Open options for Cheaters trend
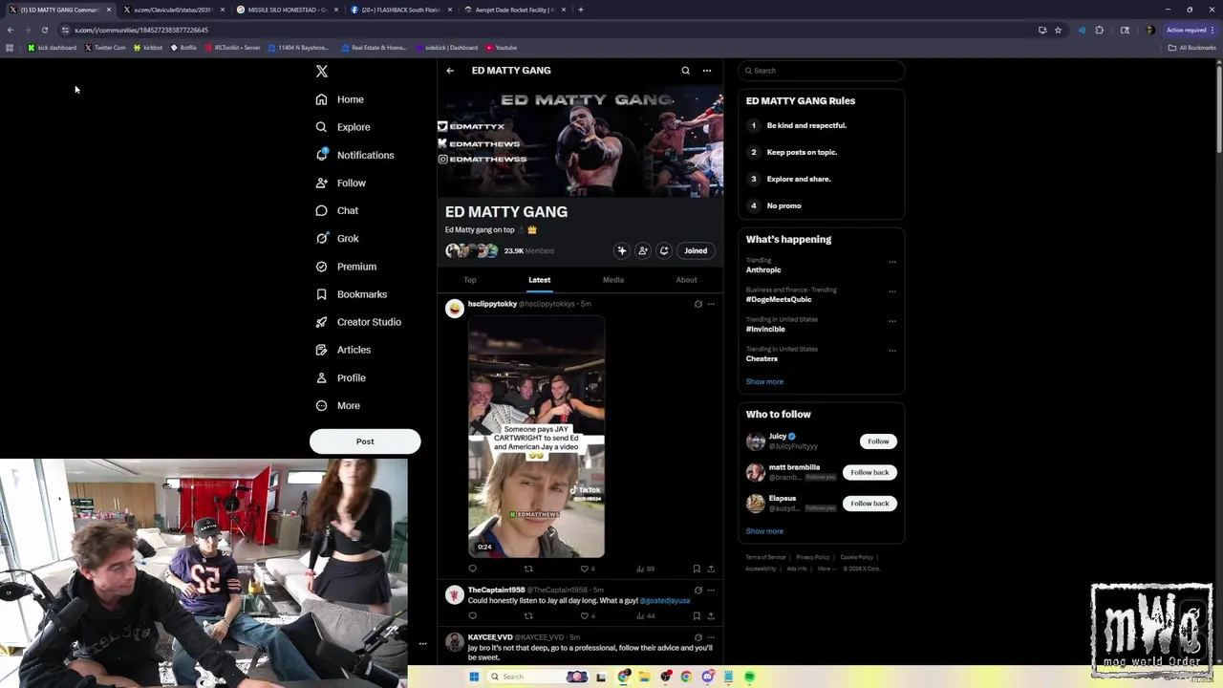Viewport: 1223px width, 688px height. point(892,351)
